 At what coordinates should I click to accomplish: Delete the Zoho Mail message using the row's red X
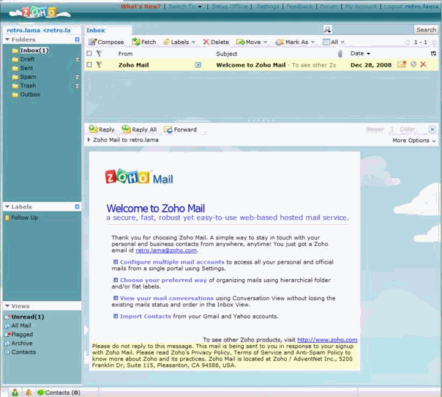click(423, 64)
